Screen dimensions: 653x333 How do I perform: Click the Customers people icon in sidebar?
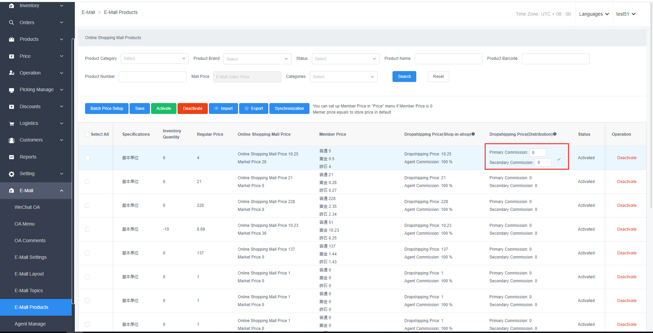(12, 140)
